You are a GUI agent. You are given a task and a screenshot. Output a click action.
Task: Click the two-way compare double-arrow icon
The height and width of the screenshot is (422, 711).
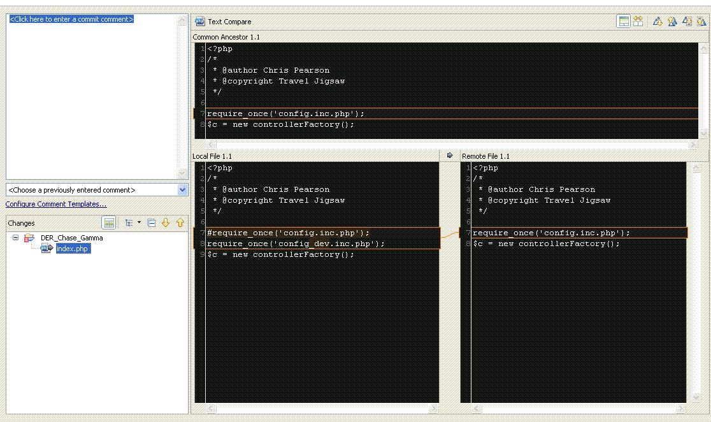(638, 21)
